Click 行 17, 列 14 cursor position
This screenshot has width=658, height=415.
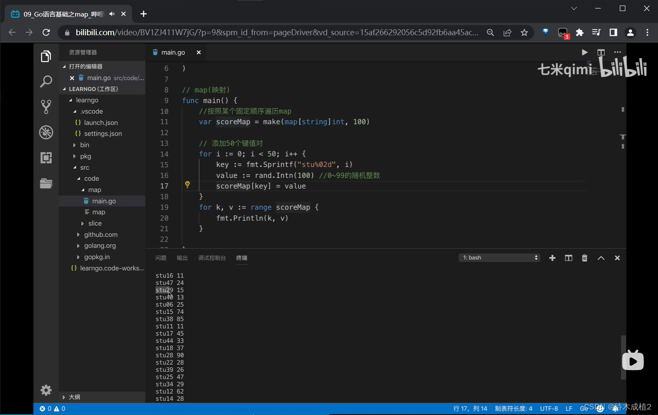(x=470, y=409)
